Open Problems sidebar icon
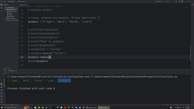 [2, 99]
